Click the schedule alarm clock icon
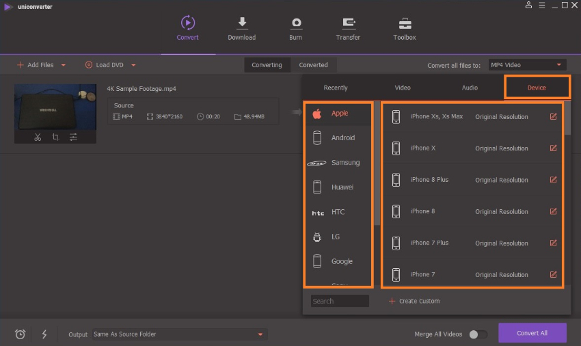Screen dimensions: 581x346 [x=21, y=334]
